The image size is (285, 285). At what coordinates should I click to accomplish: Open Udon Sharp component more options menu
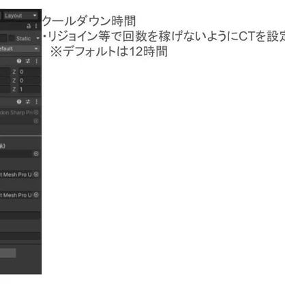[x=36, y=102]
